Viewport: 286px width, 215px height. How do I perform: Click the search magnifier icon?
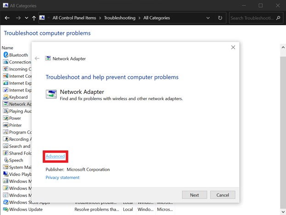(278, 18)
